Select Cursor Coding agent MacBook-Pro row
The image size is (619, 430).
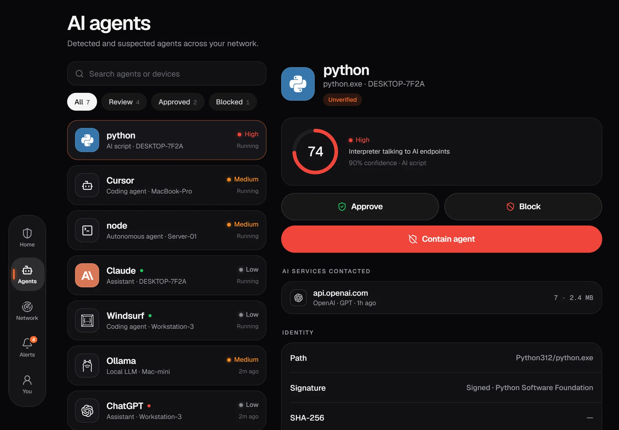coord(167,185)
